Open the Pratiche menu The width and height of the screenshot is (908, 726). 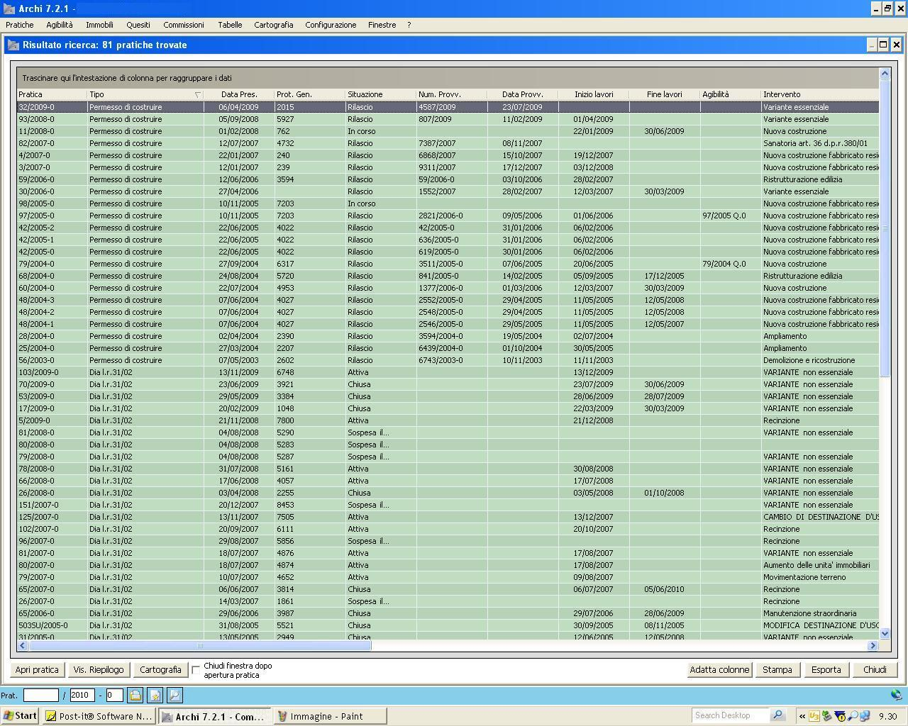20,25
